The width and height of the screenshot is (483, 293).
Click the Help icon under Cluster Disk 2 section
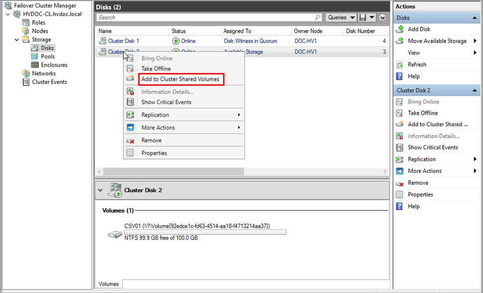pos(399,206)
